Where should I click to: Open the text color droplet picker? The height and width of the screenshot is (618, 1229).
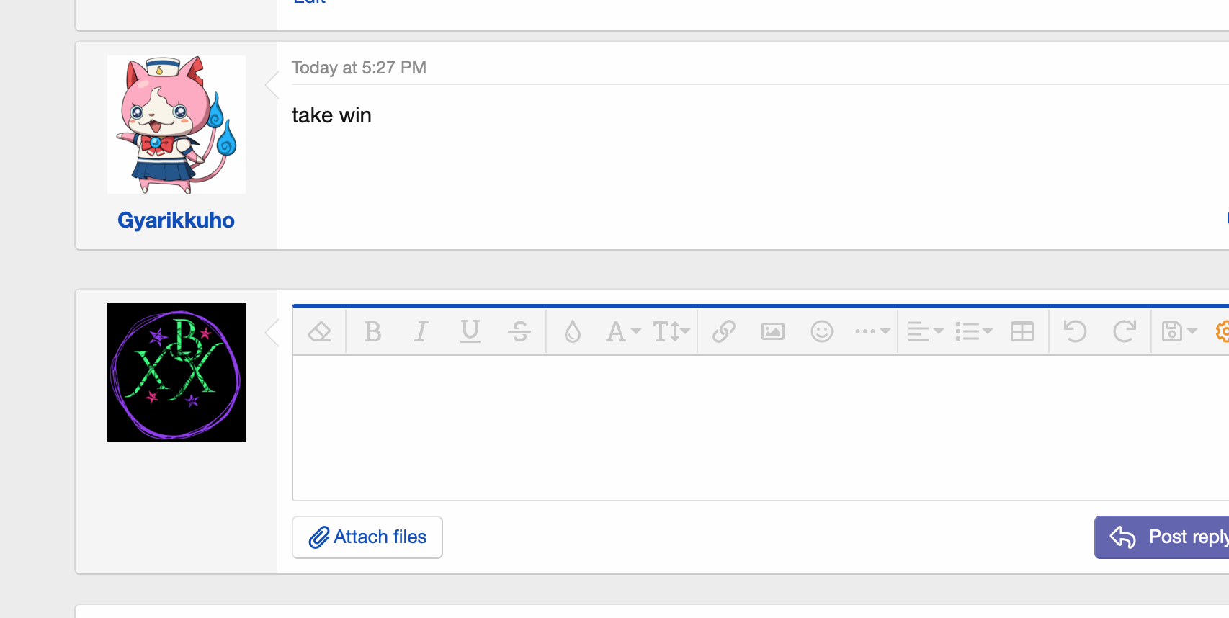573,332
